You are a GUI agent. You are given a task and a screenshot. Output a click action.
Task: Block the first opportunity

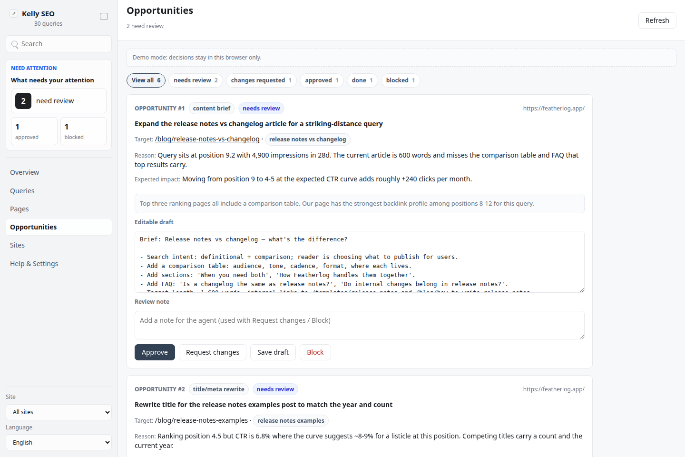[315, 352]
